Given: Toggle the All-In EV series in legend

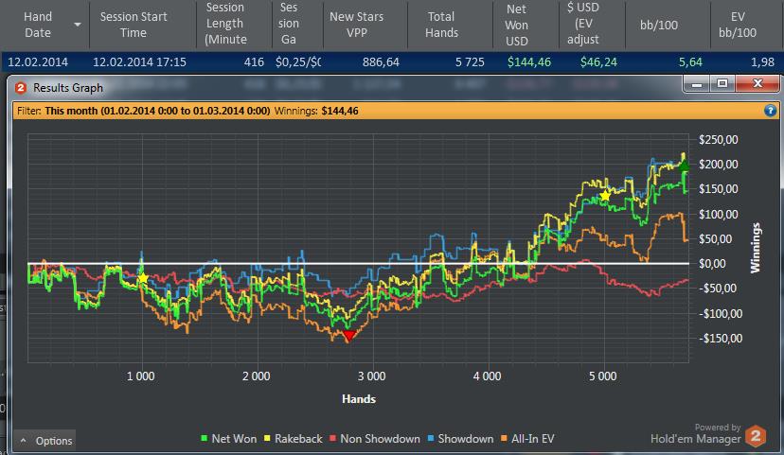Looking at the screenshot, I should [x=527, y=439].
